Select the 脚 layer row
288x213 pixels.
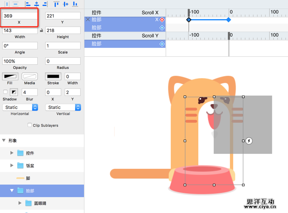[x=42, y=178]
